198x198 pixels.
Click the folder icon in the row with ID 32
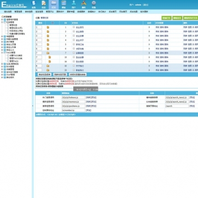[x=48, y=66]
